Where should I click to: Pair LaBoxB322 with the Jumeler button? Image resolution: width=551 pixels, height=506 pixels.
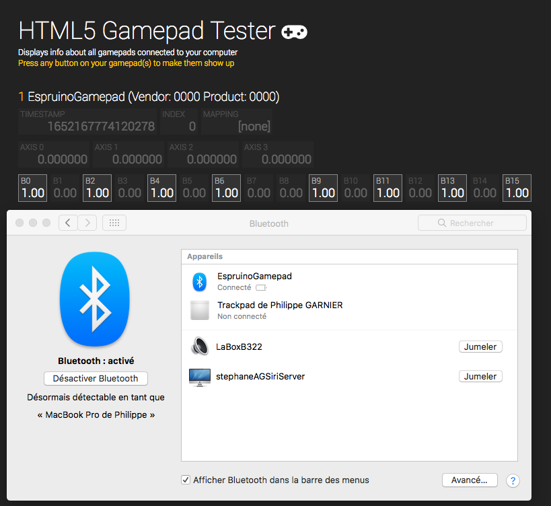[480, 347]
